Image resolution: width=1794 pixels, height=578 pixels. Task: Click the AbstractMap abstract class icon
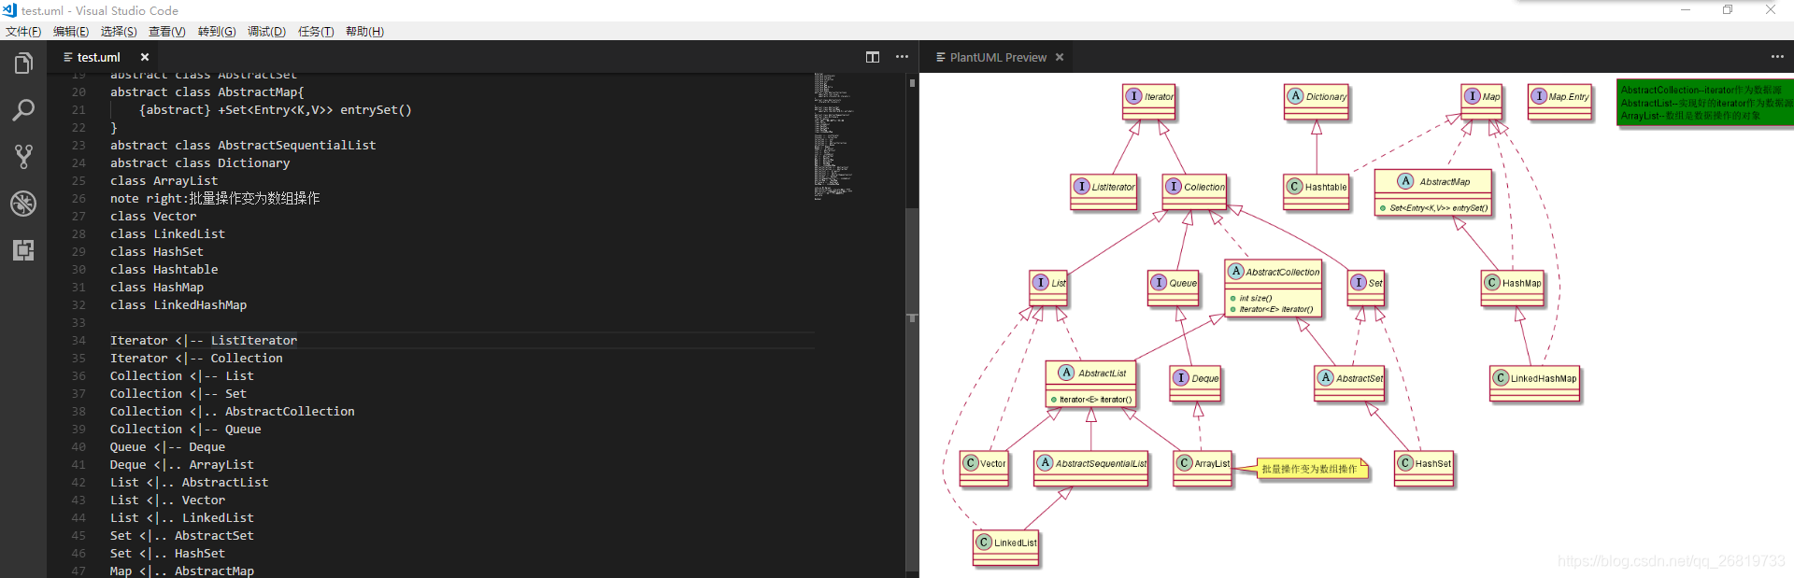coord(1406,181)
